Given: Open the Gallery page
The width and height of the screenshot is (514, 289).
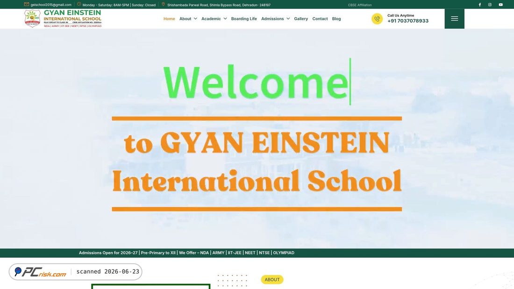Looking at the screenshot, I should 301,19.
